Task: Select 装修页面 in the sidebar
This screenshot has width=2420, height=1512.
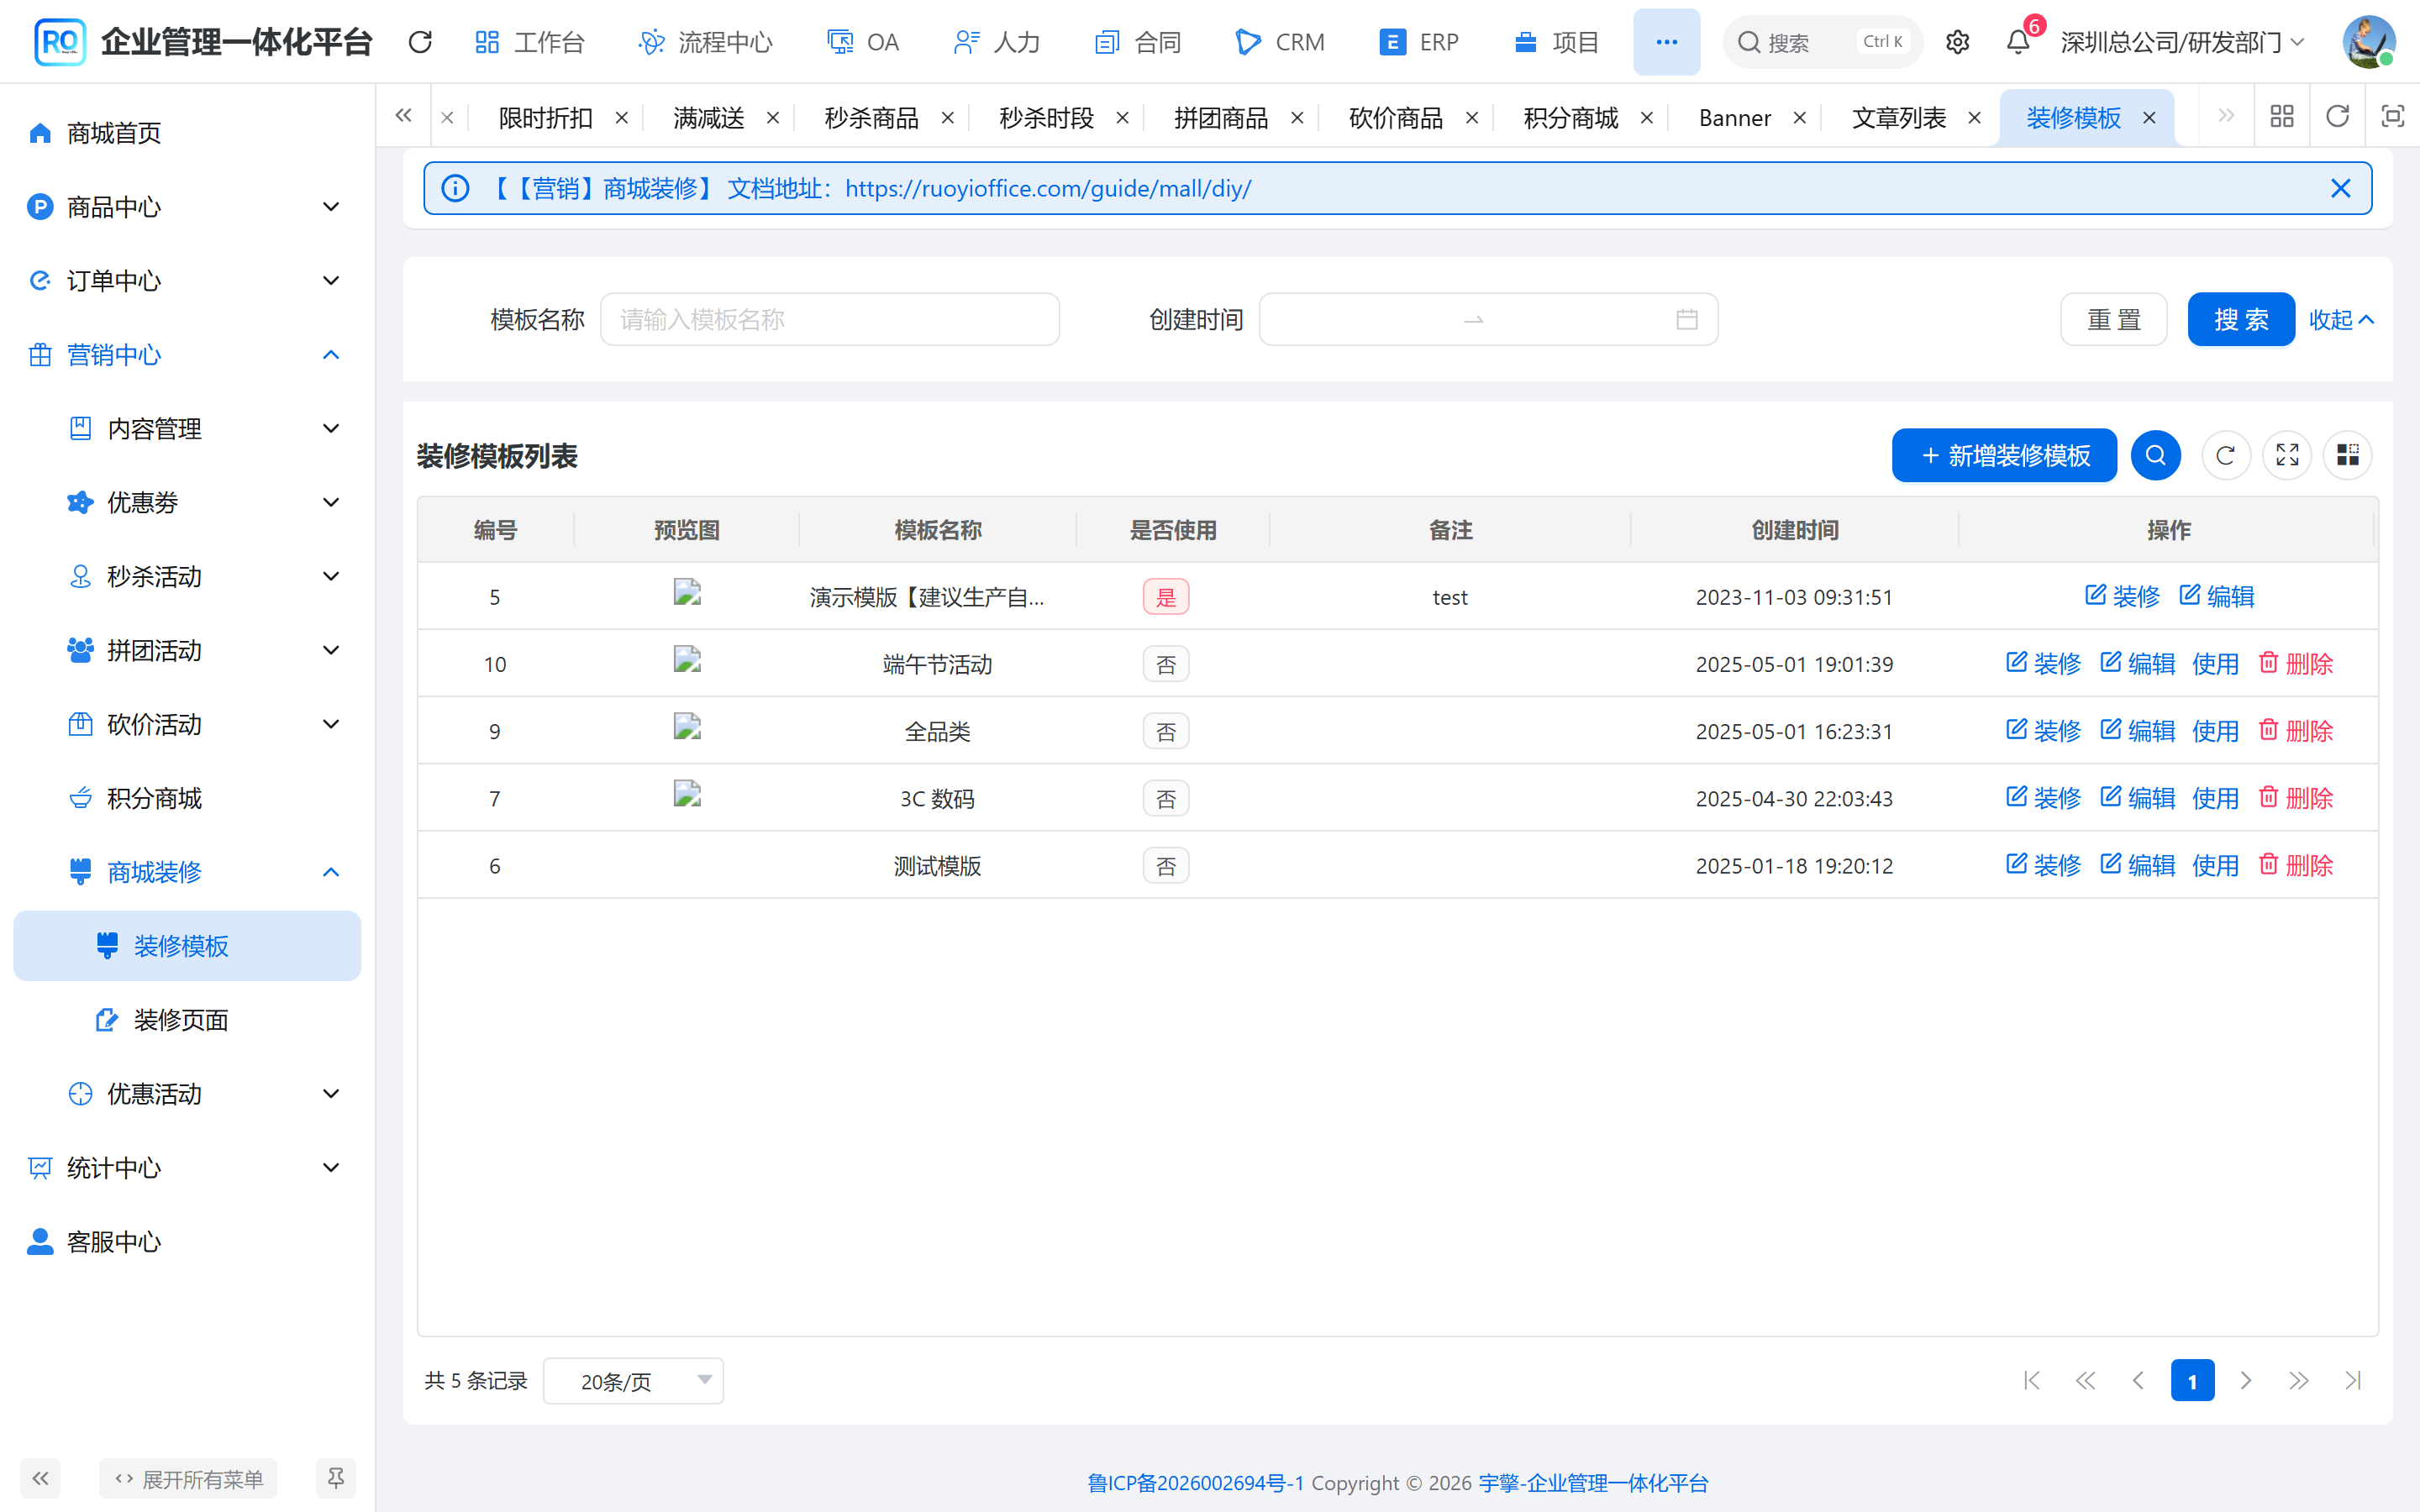Action: pyautogui.click(x=188, y=1020)
